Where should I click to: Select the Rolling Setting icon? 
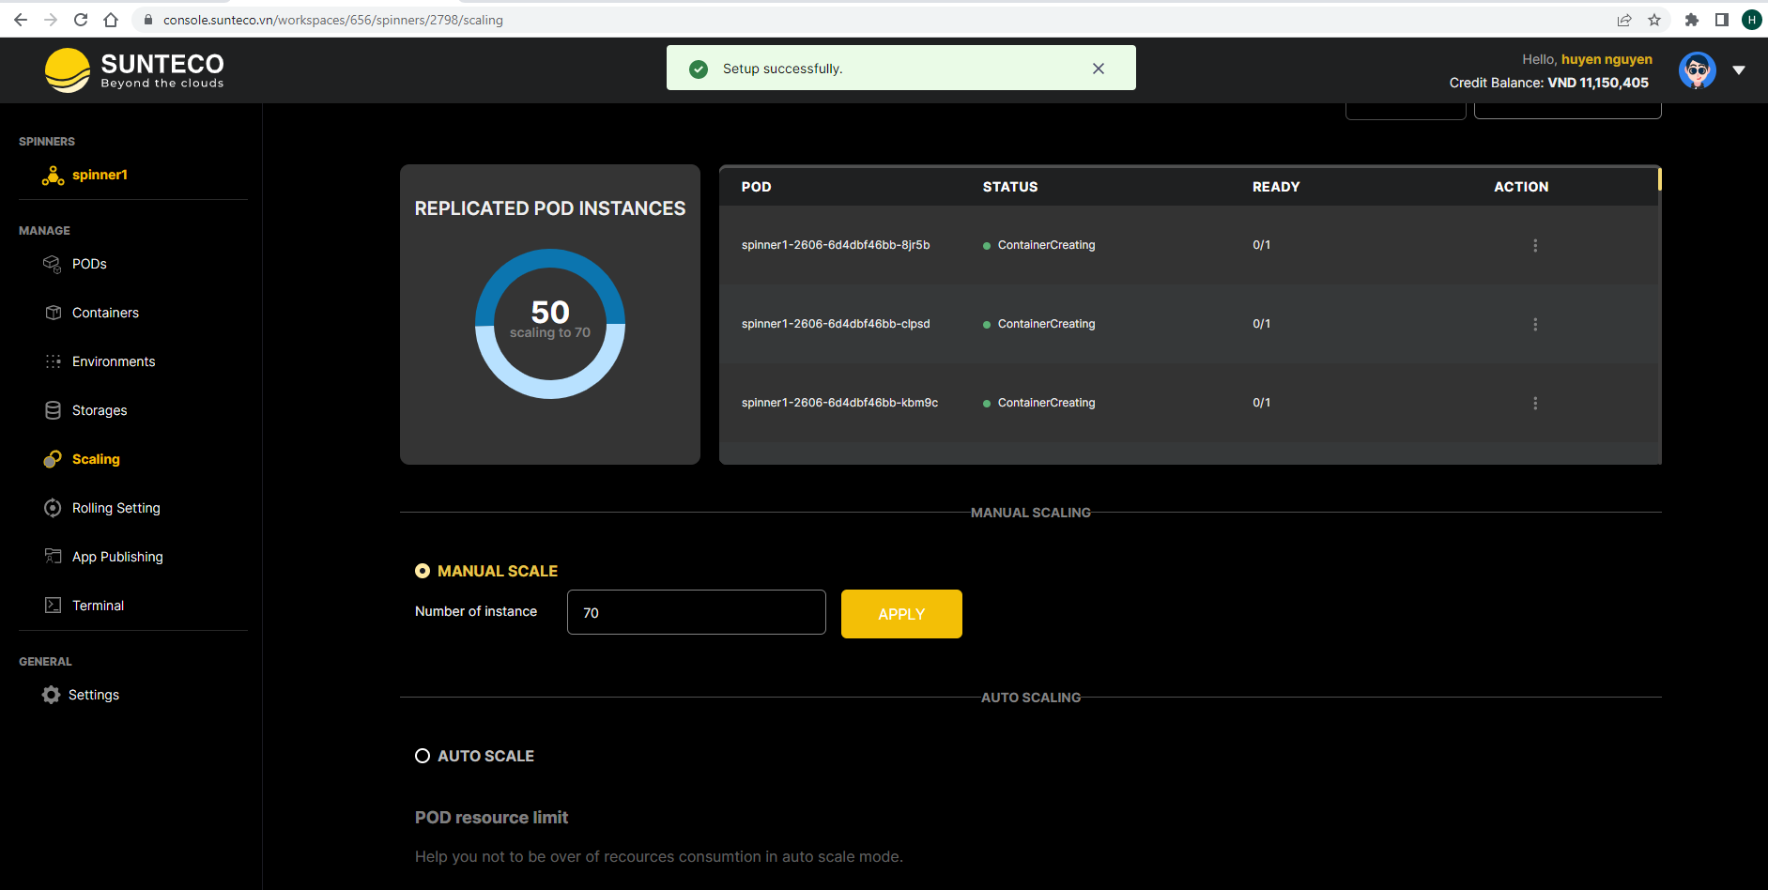pyautogui.click(x=53, y=508)
